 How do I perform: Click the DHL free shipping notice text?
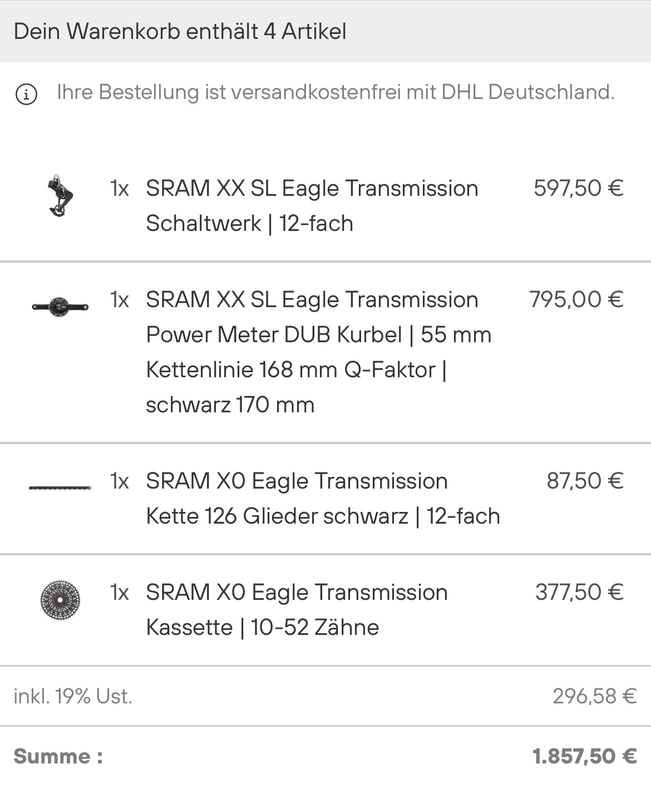point(336,92)
